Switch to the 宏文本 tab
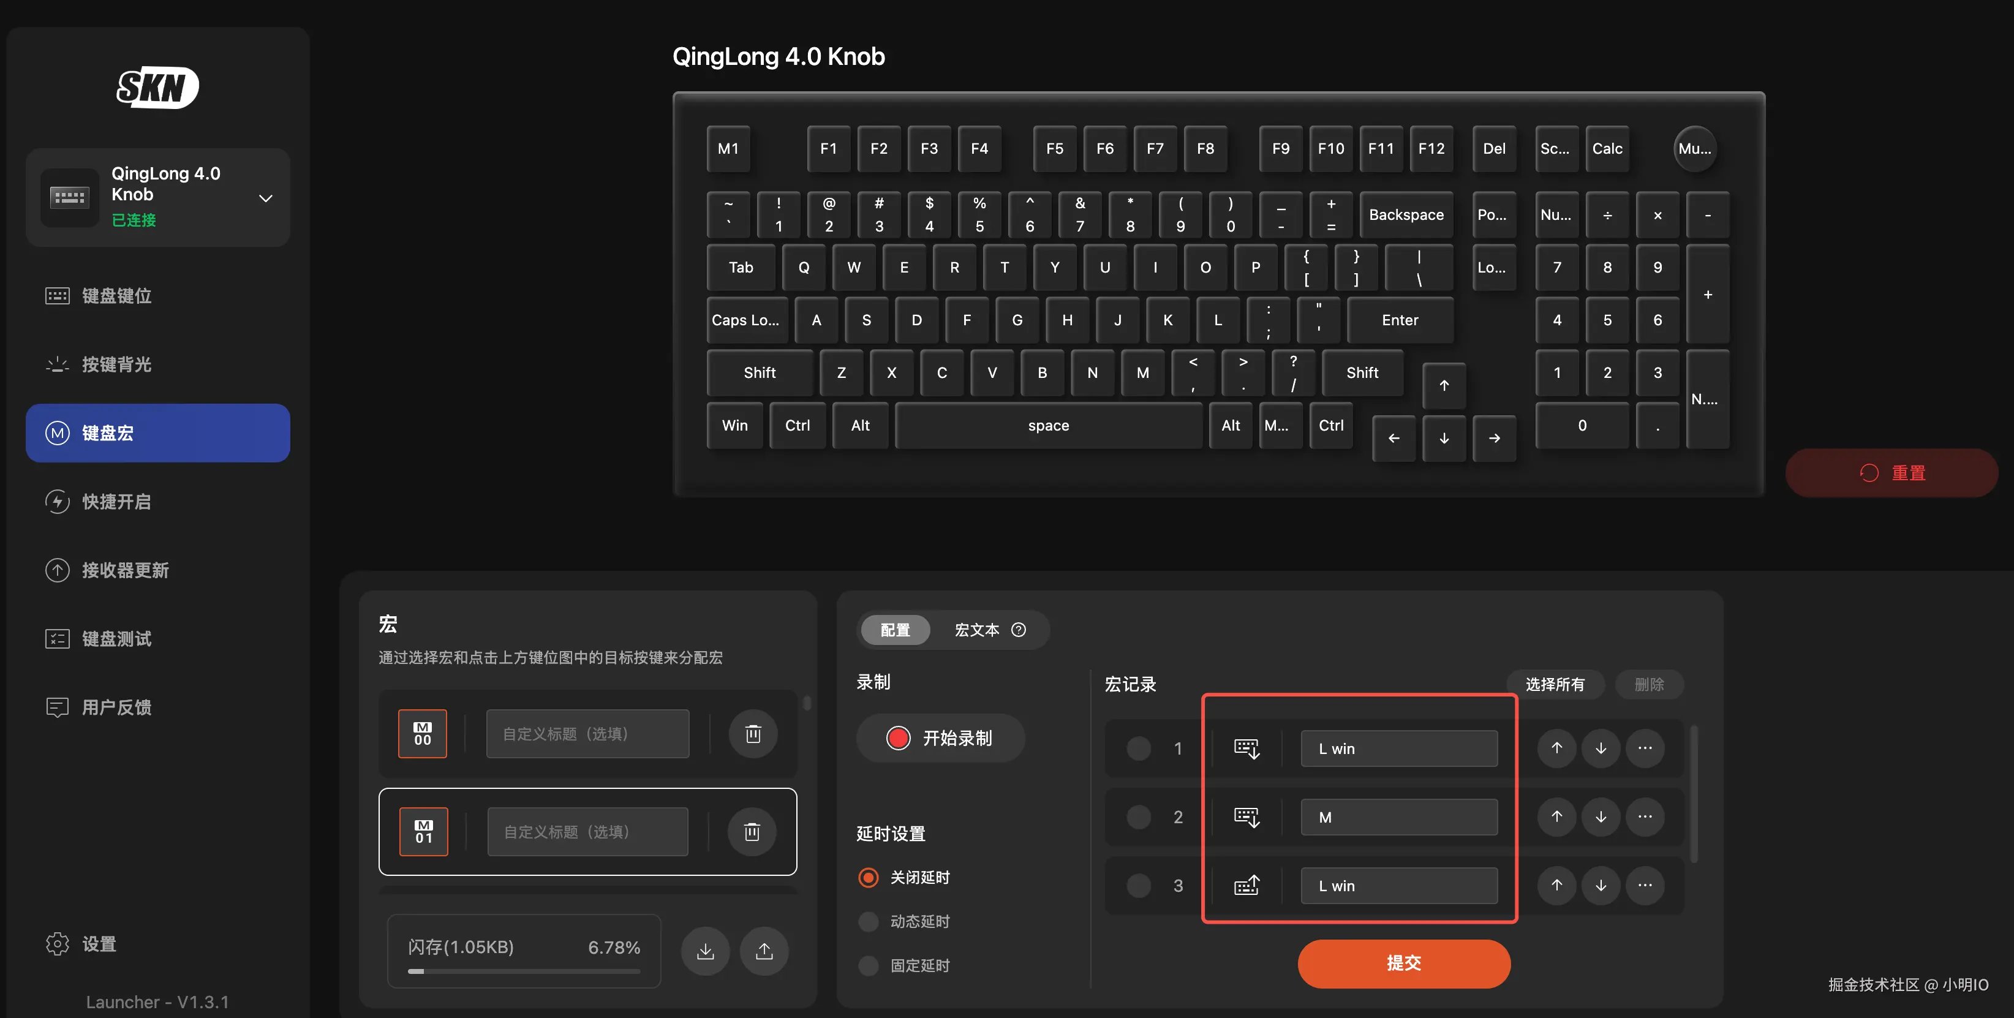The height and width of the screenshot is (1018, 2014). 976,630
